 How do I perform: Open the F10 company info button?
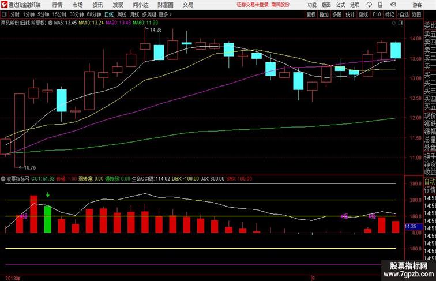click(x=377, y=14)
